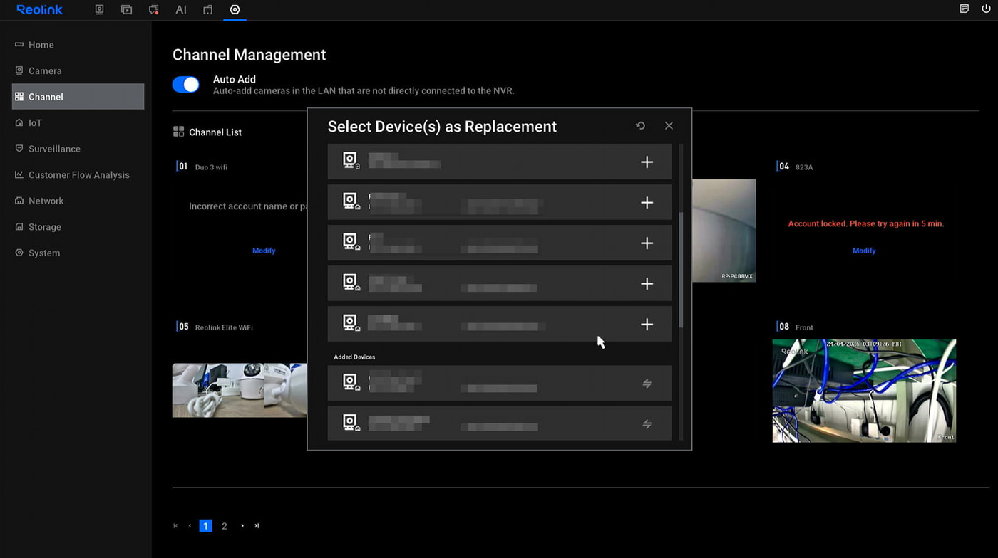Click swap icon of first Added Devices row
The width and height of the screenshot is (998, 558).
click(x=647, y=384)
